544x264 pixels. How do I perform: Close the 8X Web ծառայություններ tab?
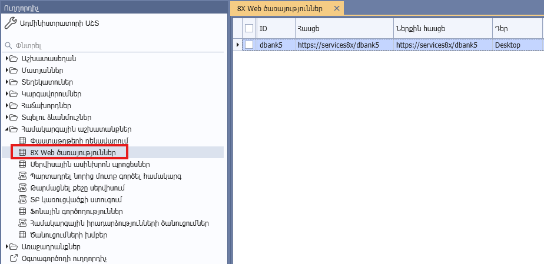336,9
